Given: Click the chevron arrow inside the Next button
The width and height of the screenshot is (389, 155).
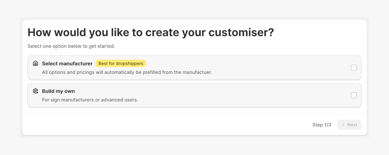Looking at the screenshot, I should coord(343,125).
